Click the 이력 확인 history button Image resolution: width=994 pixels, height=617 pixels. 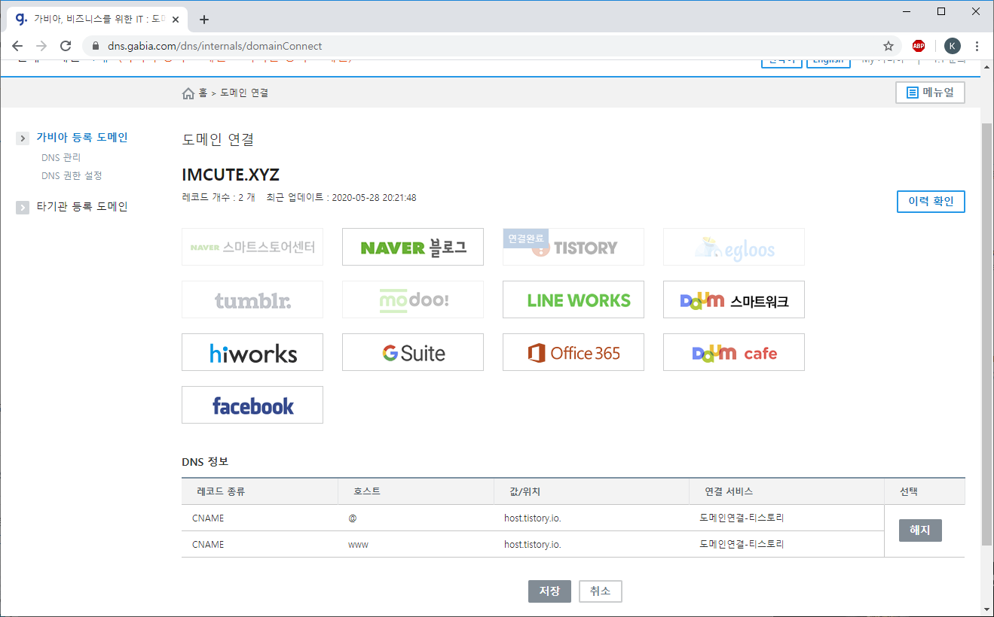[931, 202]
